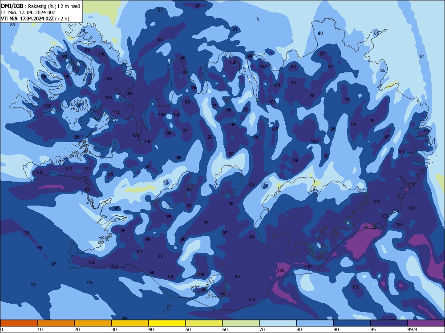The height and width of the screenshot is (333, 445).
Task: Click the amber 20–30 legend swatch
Action: 93,323
